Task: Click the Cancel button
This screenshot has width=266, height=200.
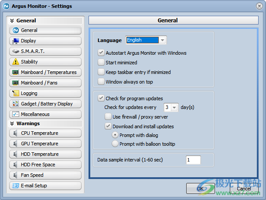Action: (244, 189)
